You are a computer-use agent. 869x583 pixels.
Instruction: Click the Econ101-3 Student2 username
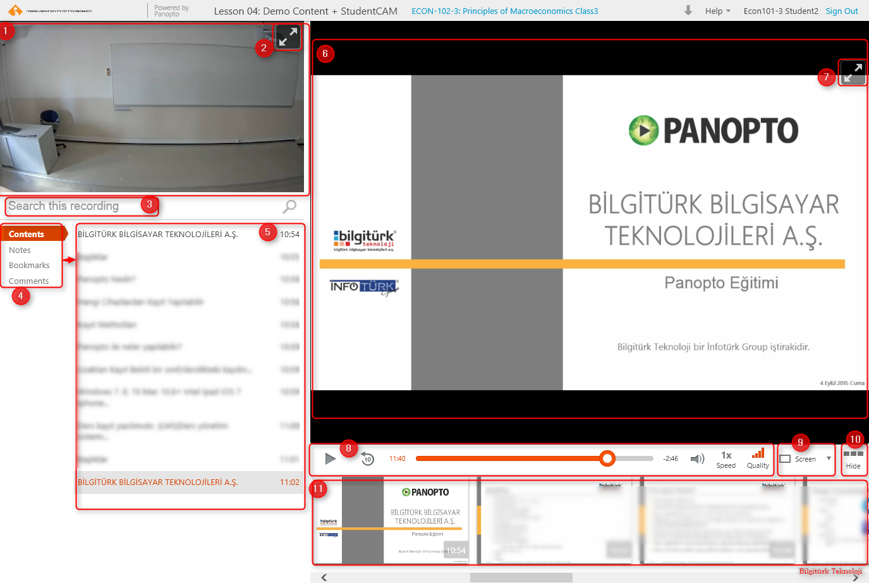[x=781, y=11]
